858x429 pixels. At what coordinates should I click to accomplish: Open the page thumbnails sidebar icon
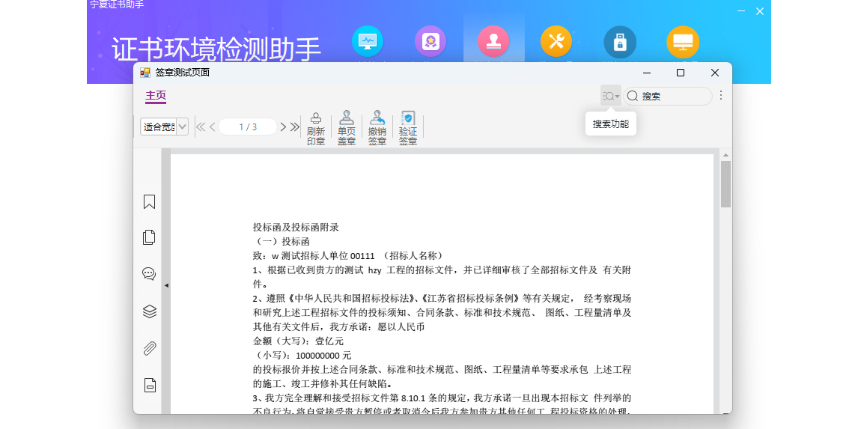pyautogui.click(x=149, y=237)
